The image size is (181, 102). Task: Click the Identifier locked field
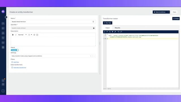coord(53,28)
